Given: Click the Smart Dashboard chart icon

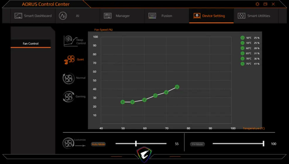Looking at the screenshot, I should coord(18,15).
